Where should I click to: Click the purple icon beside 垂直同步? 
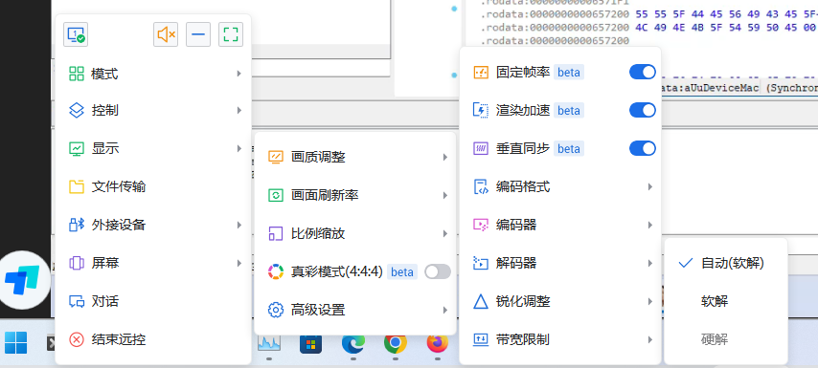(x=481, y=149)
